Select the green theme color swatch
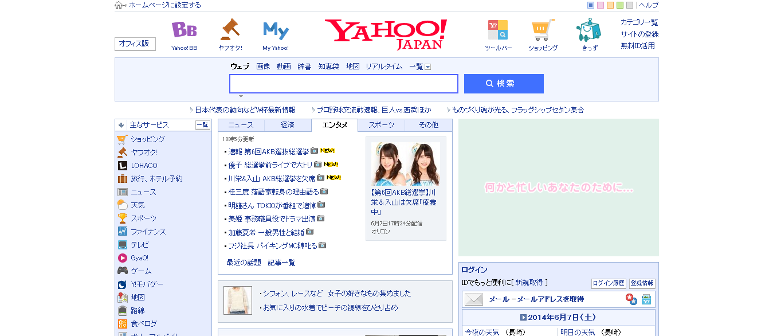773x336 pixels. (620, 5)
